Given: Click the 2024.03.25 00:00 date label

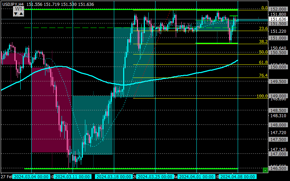Looking at the screenshot, I should click(x=155, y=177).
